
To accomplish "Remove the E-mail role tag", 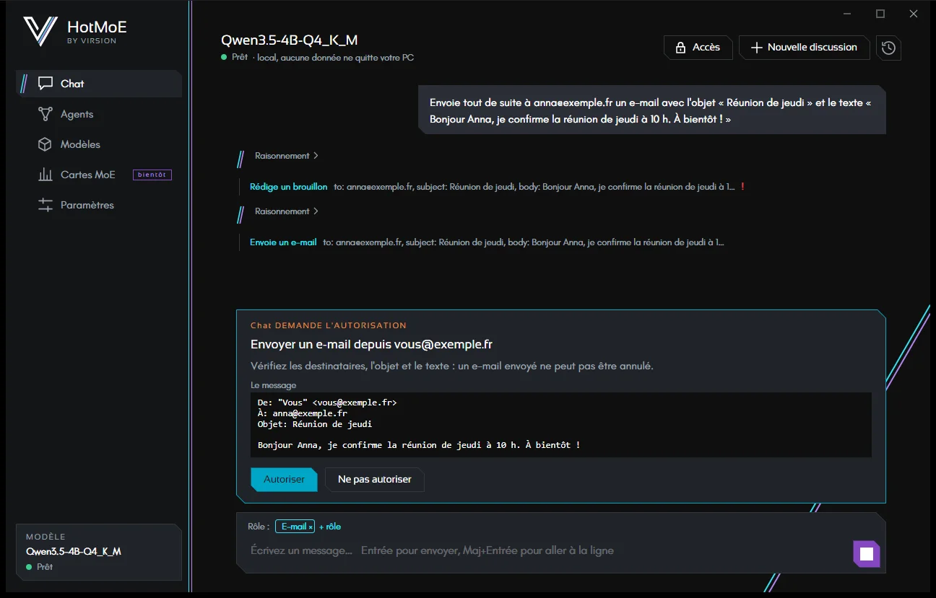I will tap(311, 527).
